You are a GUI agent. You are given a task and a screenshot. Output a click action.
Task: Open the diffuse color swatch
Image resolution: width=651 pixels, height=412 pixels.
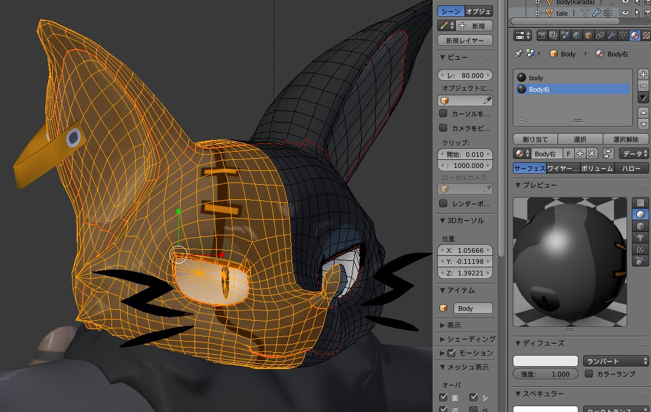pyautogui.click(x=545, y=360)
